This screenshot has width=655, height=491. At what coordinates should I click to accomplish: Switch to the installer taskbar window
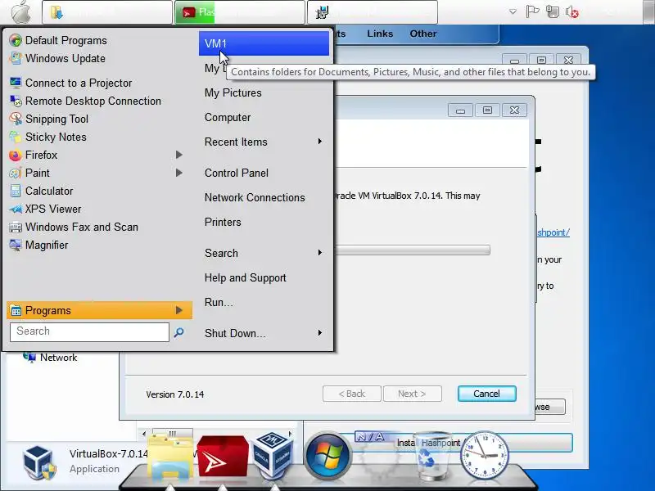[373, 12]
